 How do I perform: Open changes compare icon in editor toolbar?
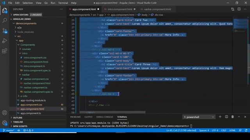(x=233, y=9)
